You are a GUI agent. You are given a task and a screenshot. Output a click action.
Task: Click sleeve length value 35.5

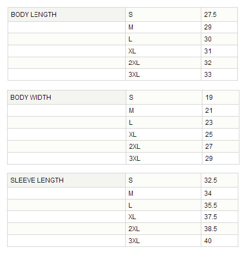211,205
